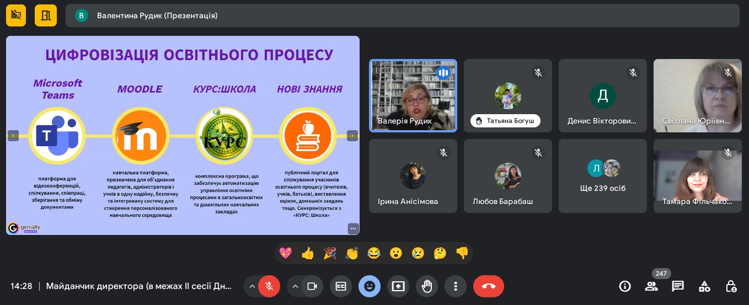
Task: Select Валерія Рудик video tile
Action: click(413, 96)
